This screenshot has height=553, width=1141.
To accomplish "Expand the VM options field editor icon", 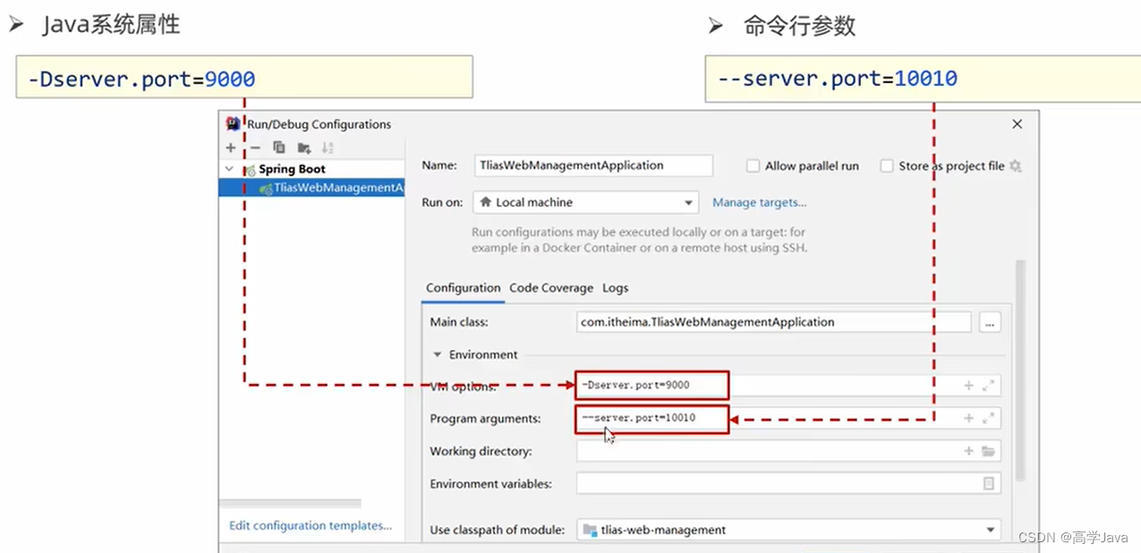I will coord(987,385).
